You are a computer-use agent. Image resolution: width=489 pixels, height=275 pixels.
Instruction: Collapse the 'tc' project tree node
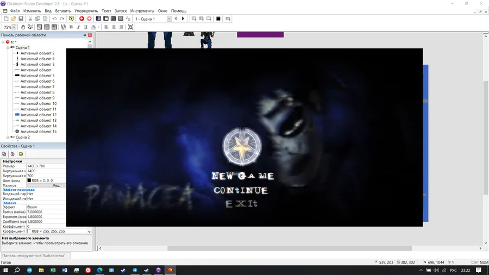(3, 42)
